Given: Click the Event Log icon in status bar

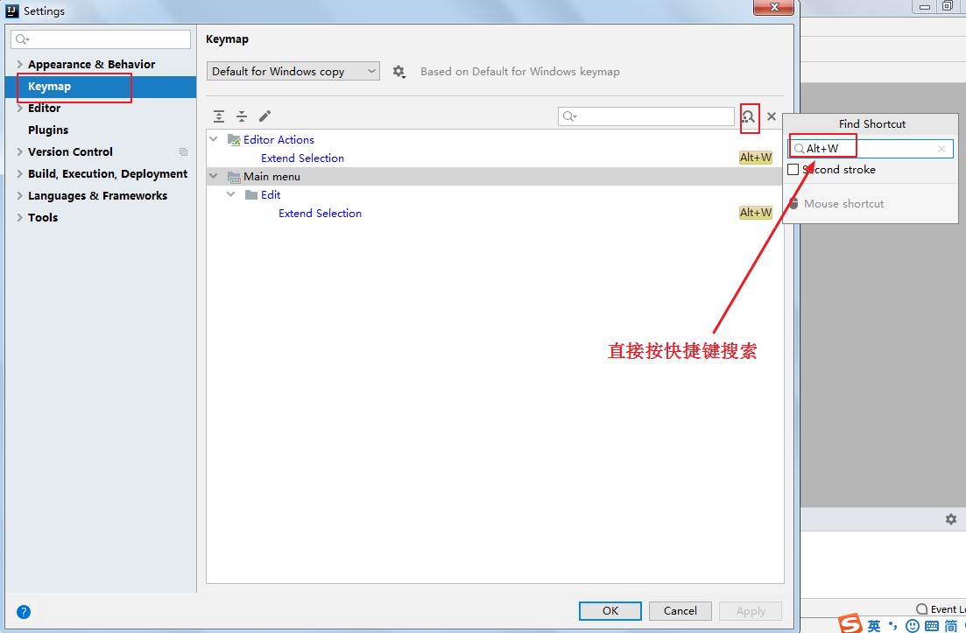Looking at the screenshot, I should (921, 609).
